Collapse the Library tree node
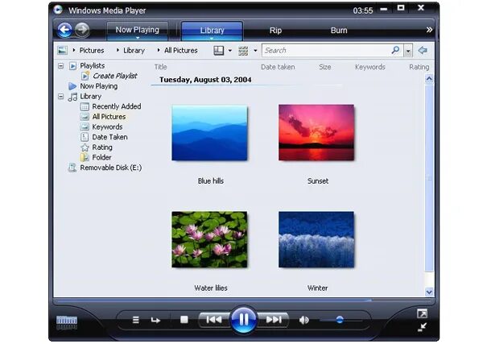The width and height of the screenshot is (483, 344). (61, 97)
